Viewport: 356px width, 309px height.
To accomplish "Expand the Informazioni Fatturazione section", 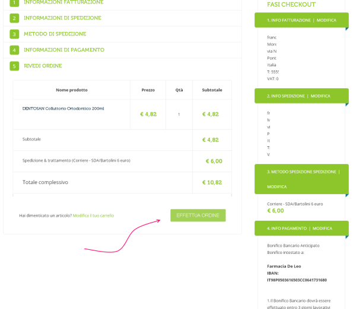I will pyautogui.click(x=63, y=3).
